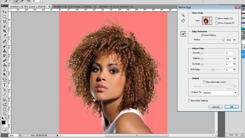This screenshot has width=245, height=138.
Task: Click the brush Size input field
Action: coord(35,1)
